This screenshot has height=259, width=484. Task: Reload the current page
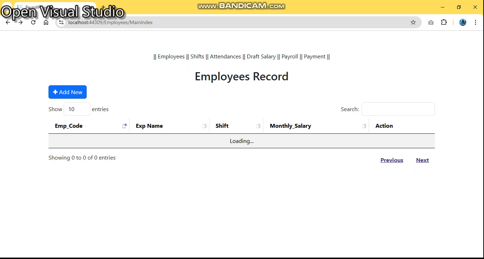pyautogui.click(x=33, y=22)
